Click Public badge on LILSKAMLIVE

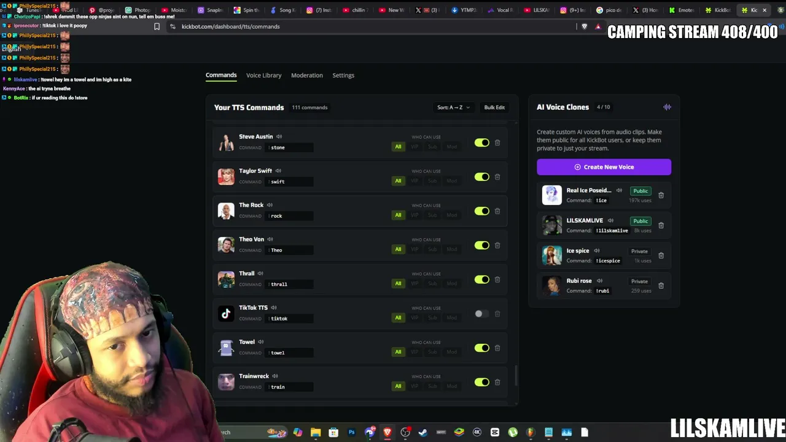tap(640, 221)
